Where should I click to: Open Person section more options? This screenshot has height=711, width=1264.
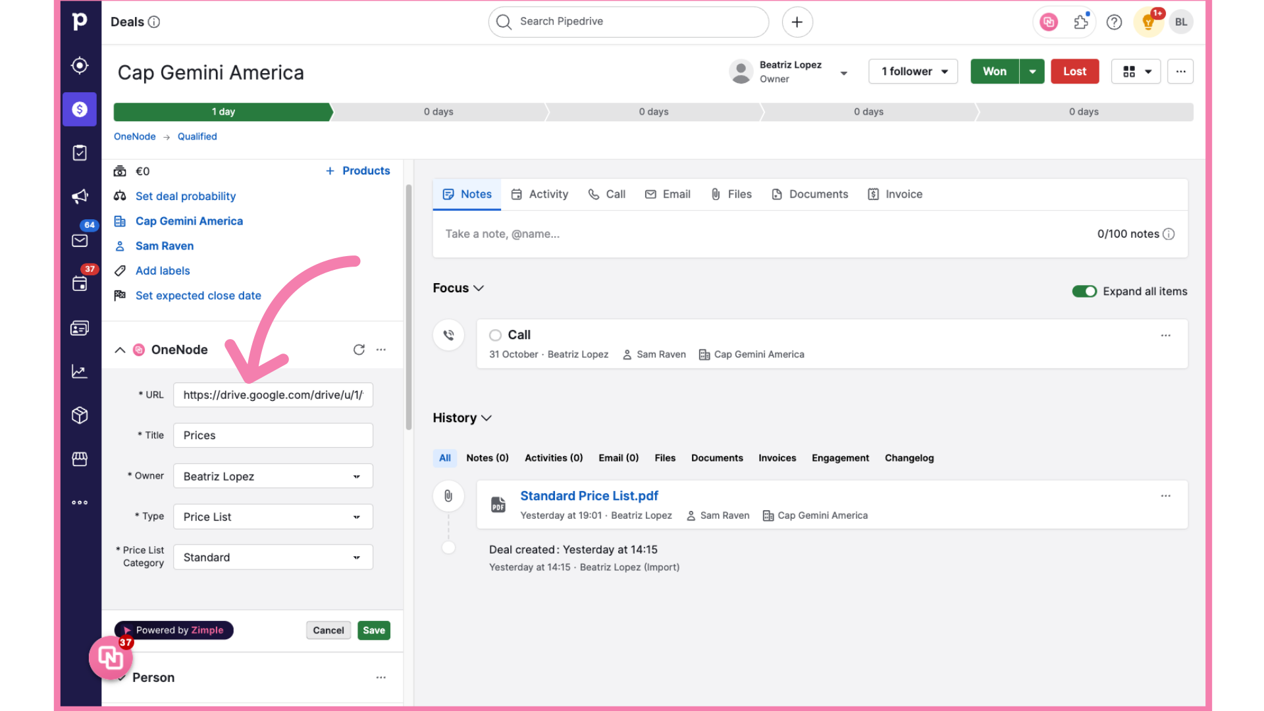381,677
